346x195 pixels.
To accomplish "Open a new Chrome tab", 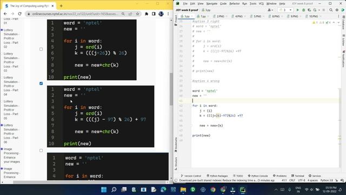I will click(61, 6).
